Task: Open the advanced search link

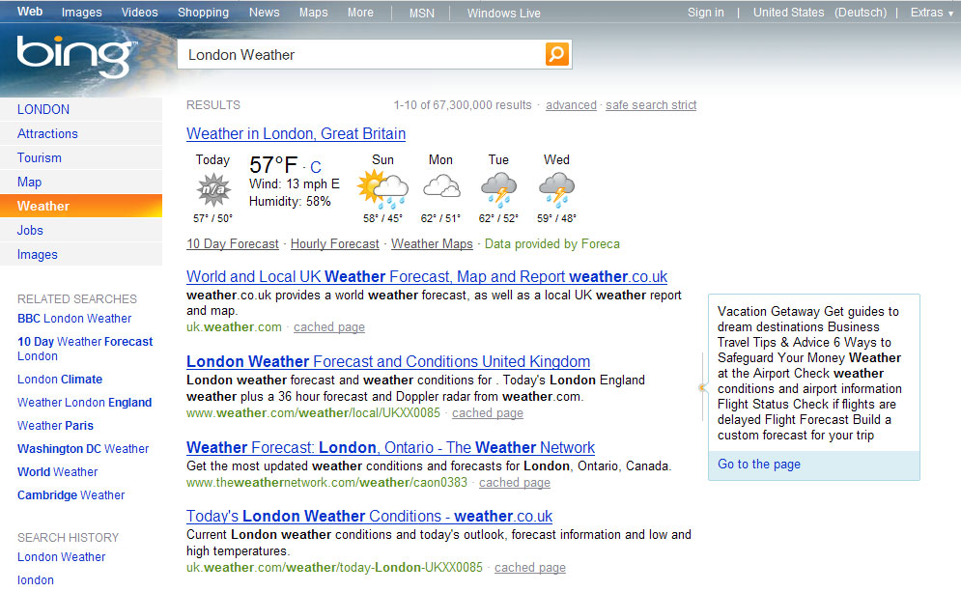Action: tap(571, 105)
